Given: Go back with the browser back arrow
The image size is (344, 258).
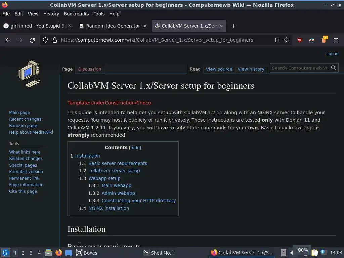Looking at the screenshot, I should pyautogui.click(x=8, y=40).
